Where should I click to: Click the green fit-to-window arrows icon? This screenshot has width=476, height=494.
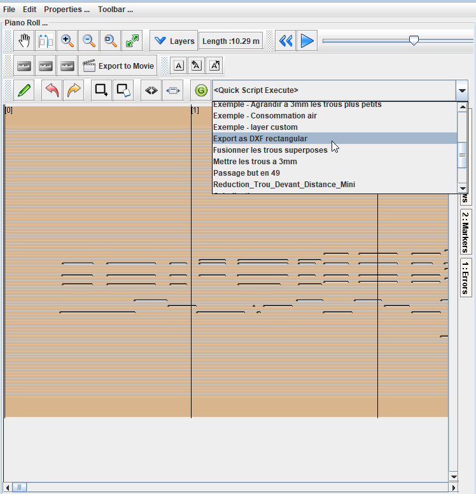tap(132, 41)
